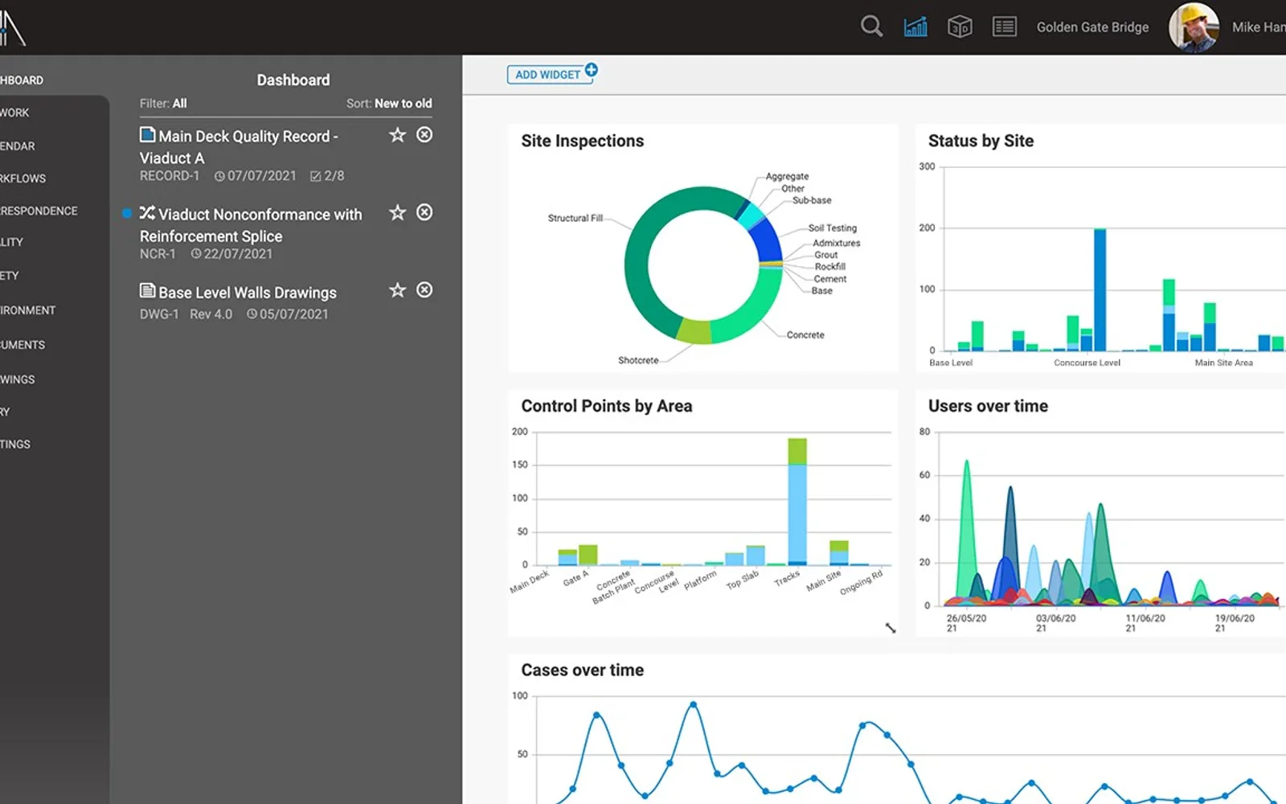This screenshot has width=1286, height=804.
Task: Click the document icon beside Main Deck record
Action: [x=147, y=134]
